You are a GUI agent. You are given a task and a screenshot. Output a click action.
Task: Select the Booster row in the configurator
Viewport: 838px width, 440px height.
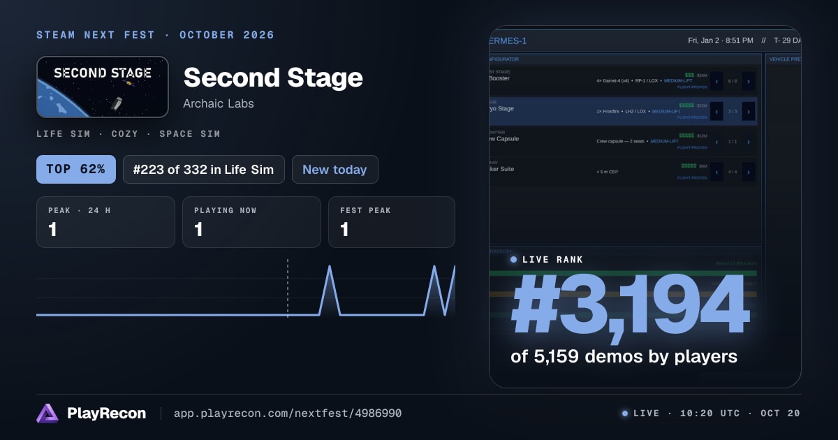(623, 81)
